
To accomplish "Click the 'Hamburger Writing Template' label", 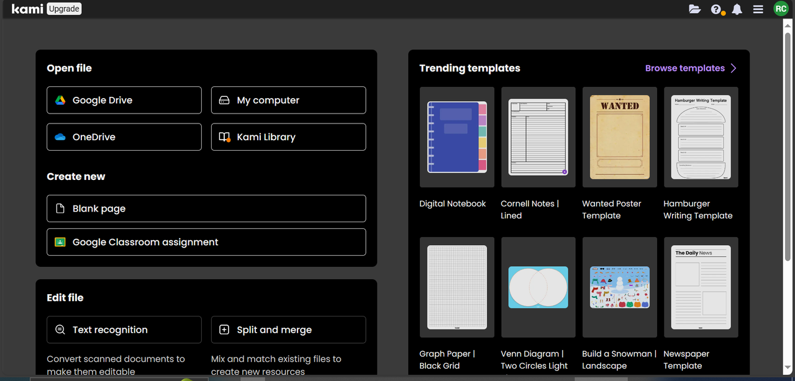I will pos(698,210).
